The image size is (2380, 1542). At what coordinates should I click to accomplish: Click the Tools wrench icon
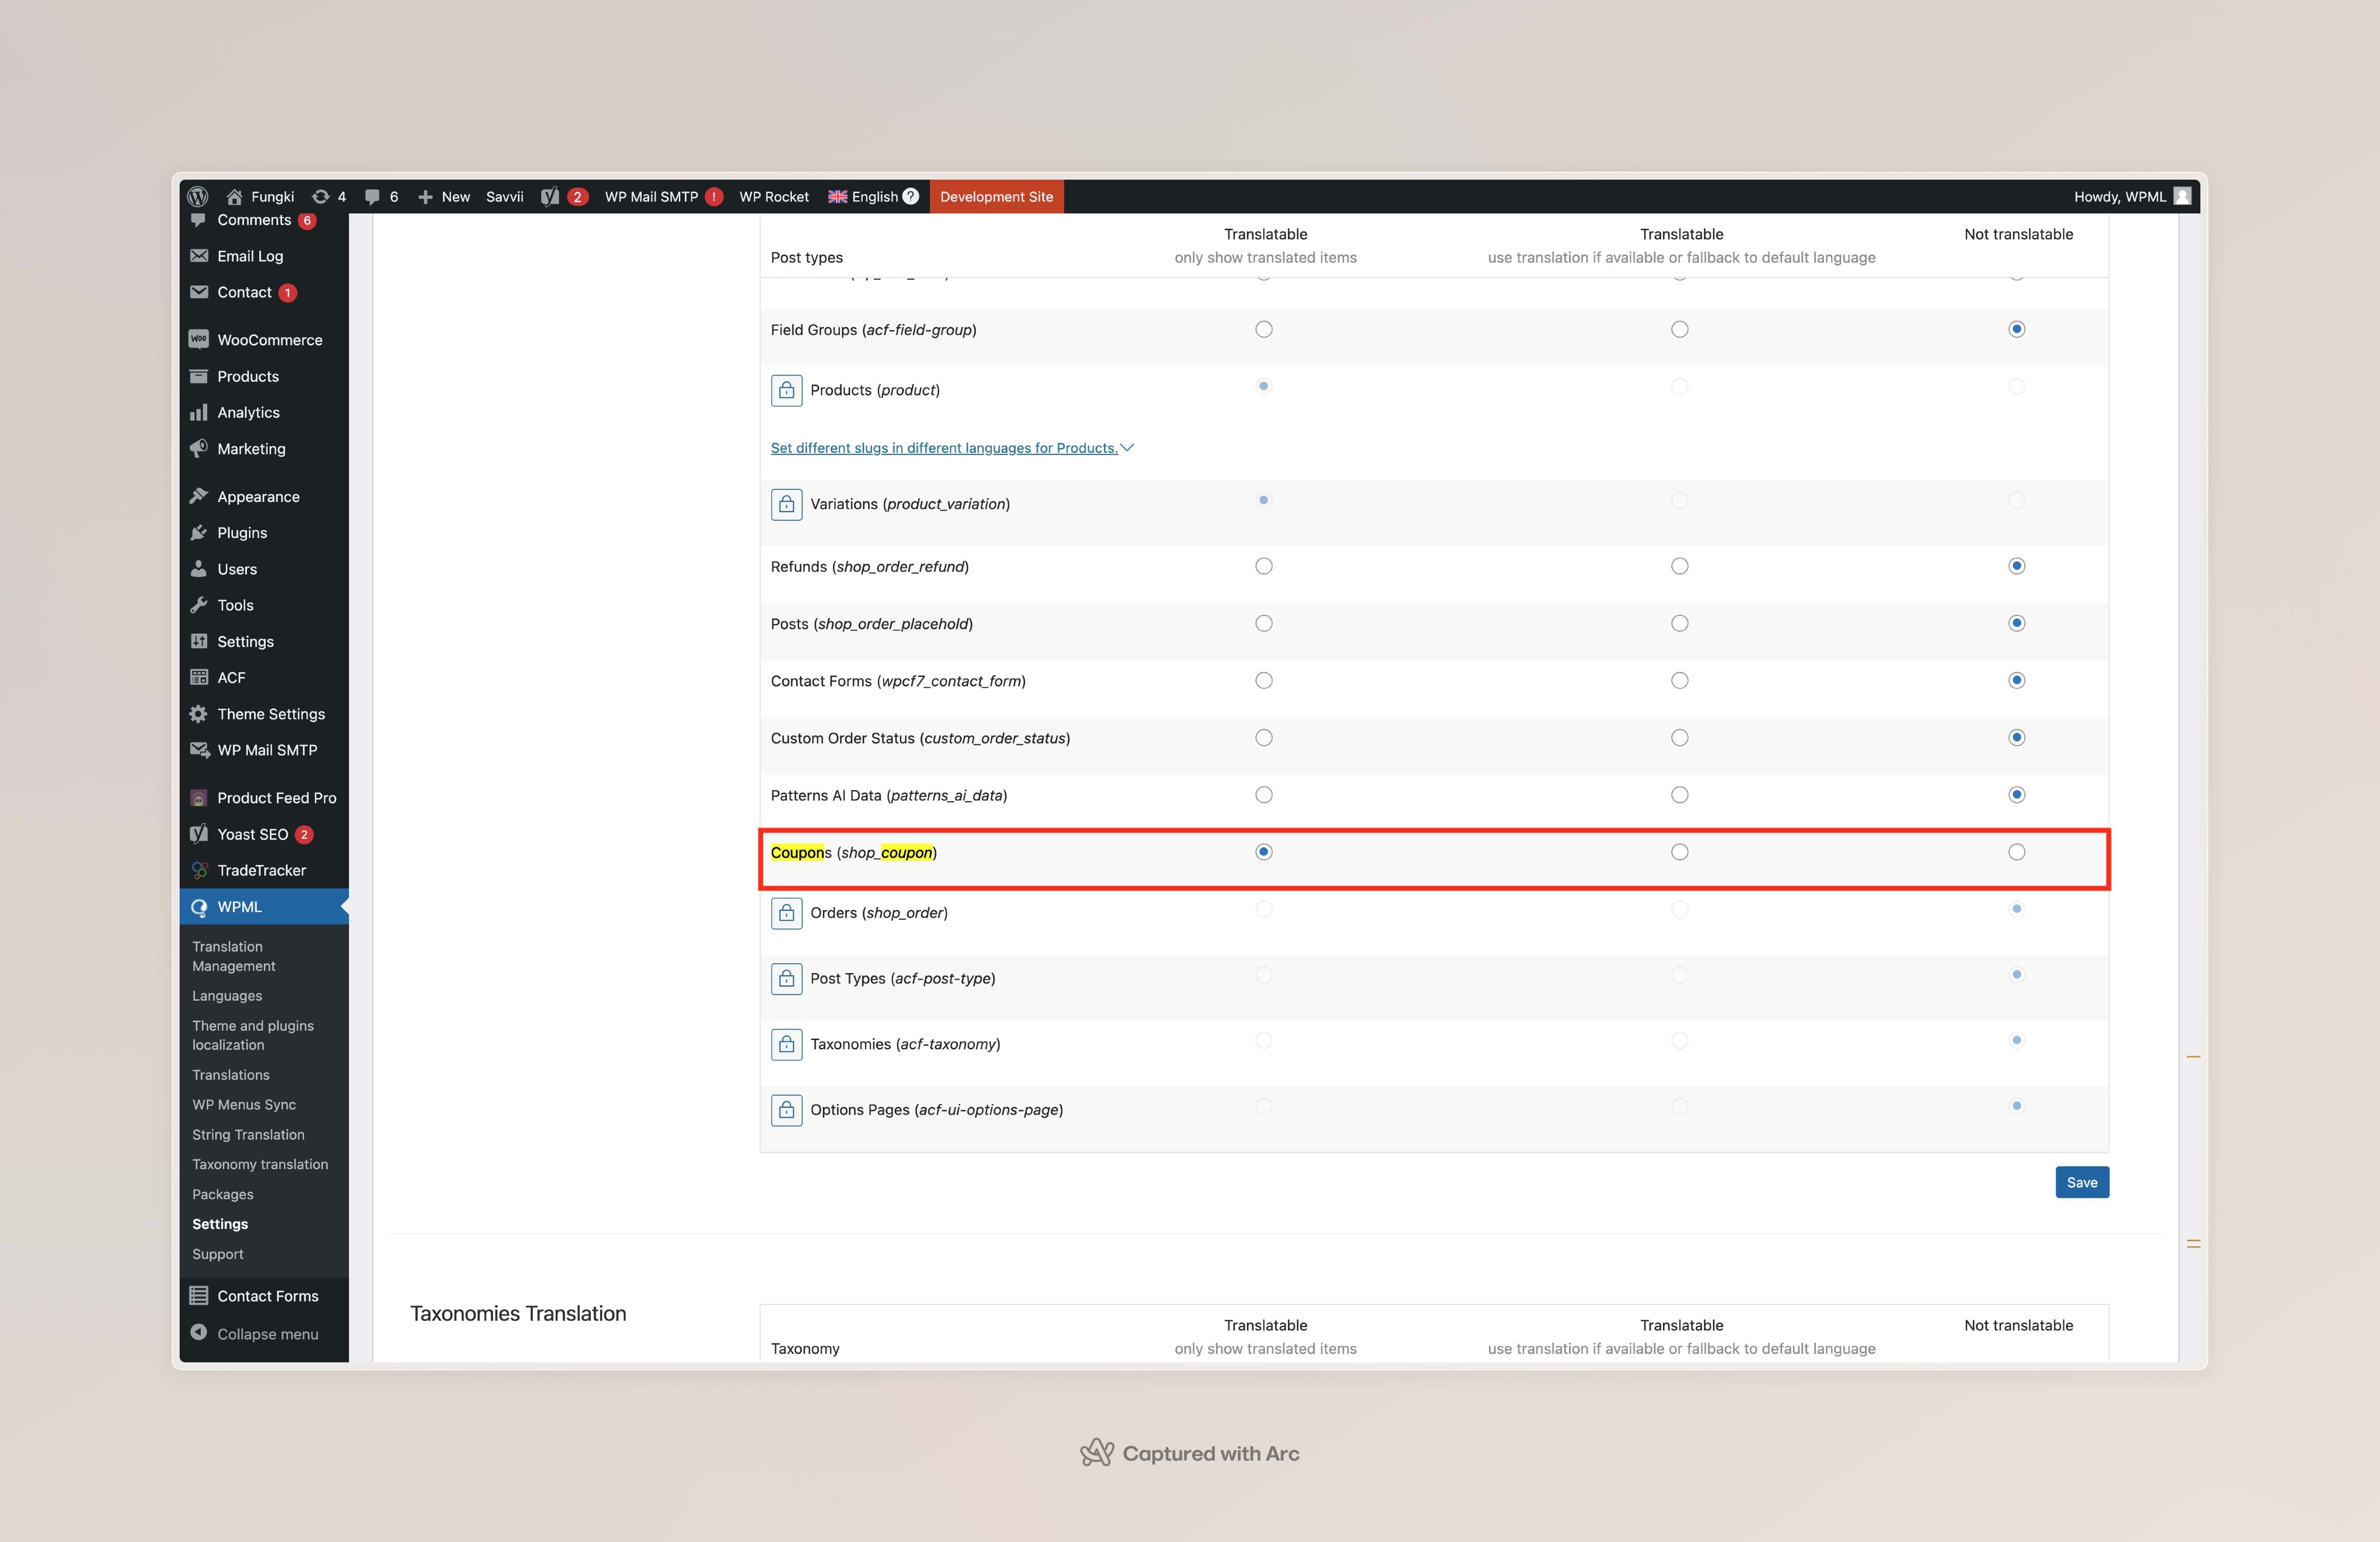[x=199, y=605]
